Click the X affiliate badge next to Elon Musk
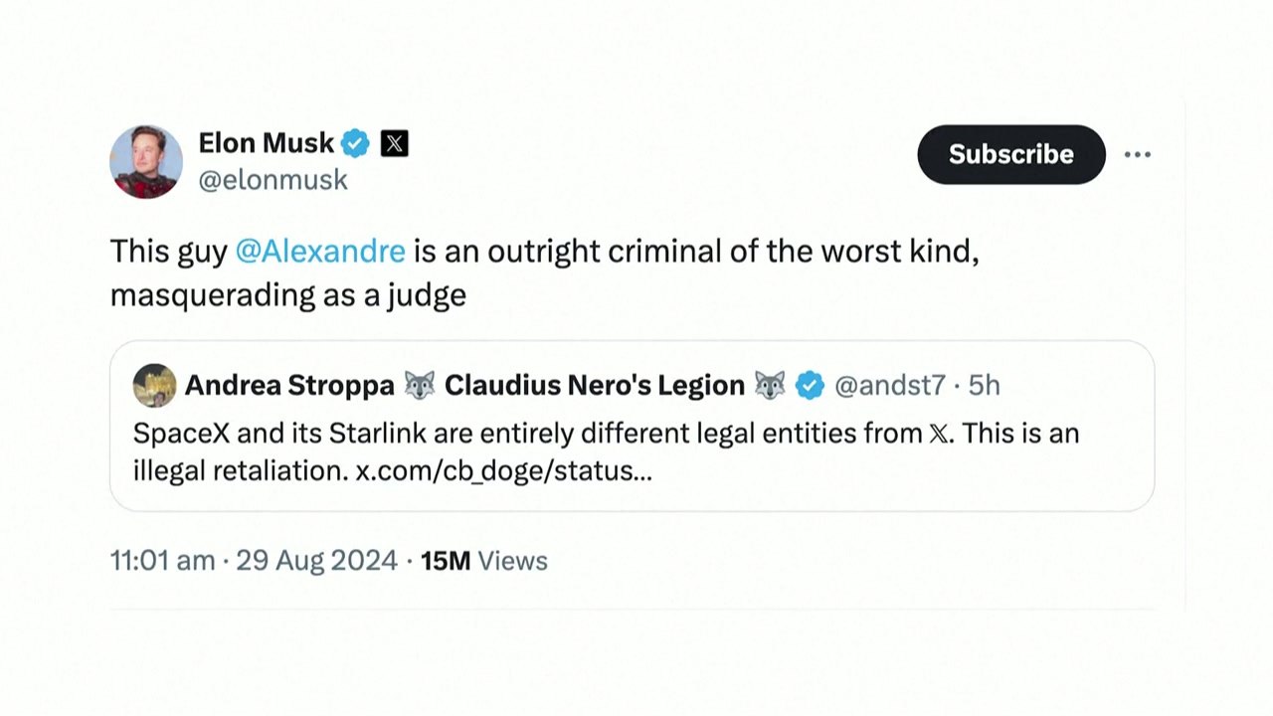 (x=394, y=144)
